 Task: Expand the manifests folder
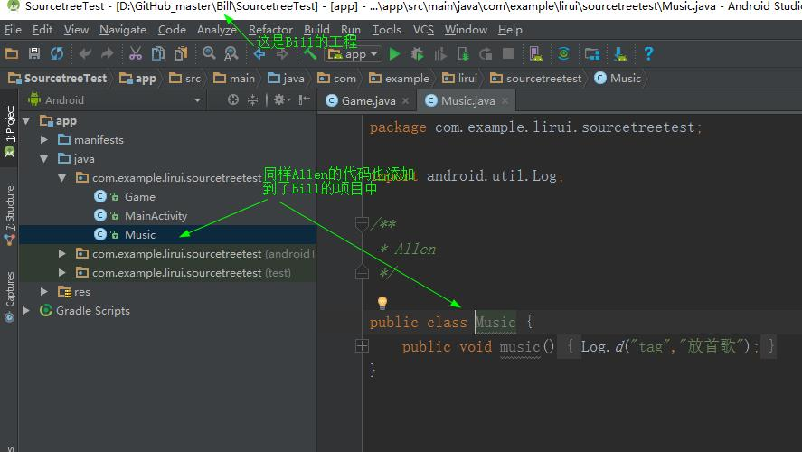(x=44, y=139)
